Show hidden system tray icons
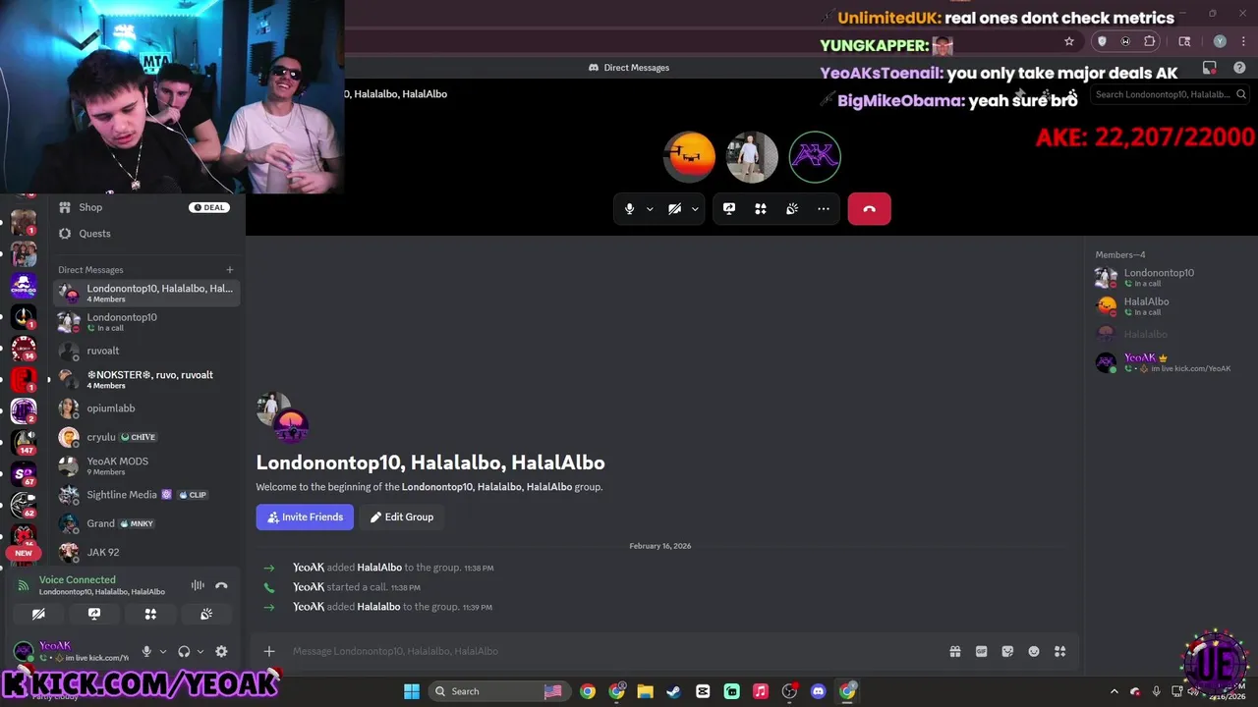Image resolution: width=1258 pixels, height=707 pixels. (x=1114, y=691)
